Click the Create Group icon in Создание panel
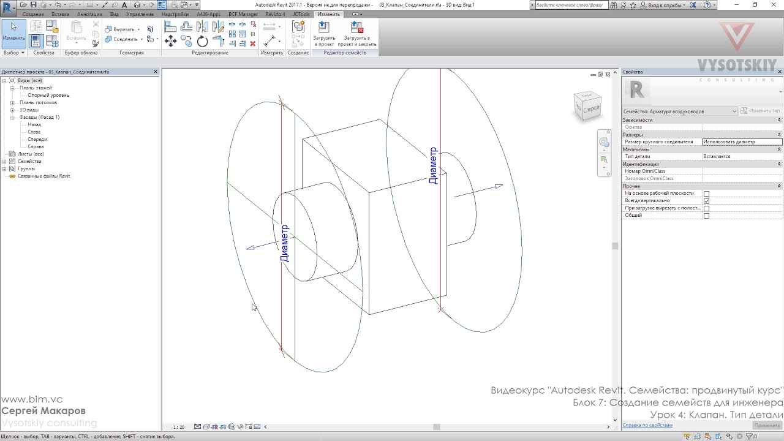 pyautogui.click(x=298, y=27)
